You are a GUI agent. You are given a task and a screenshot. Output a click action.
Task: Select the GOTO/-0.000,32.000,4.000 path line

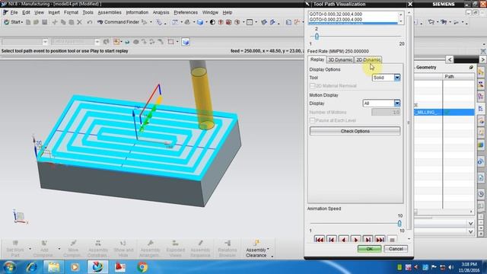[x=336, y=14]
